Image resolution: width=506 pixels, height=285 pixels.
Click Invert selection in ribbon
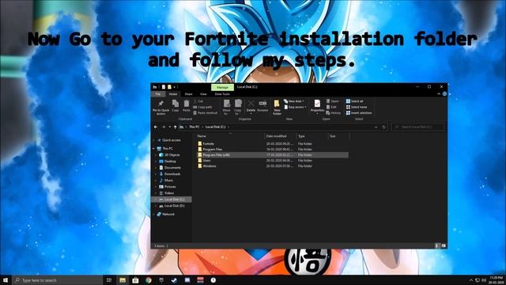tap(359, 112)
